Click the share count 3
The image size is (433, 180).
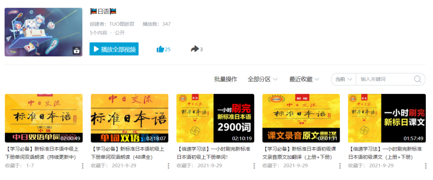click(x=201, y=50)
